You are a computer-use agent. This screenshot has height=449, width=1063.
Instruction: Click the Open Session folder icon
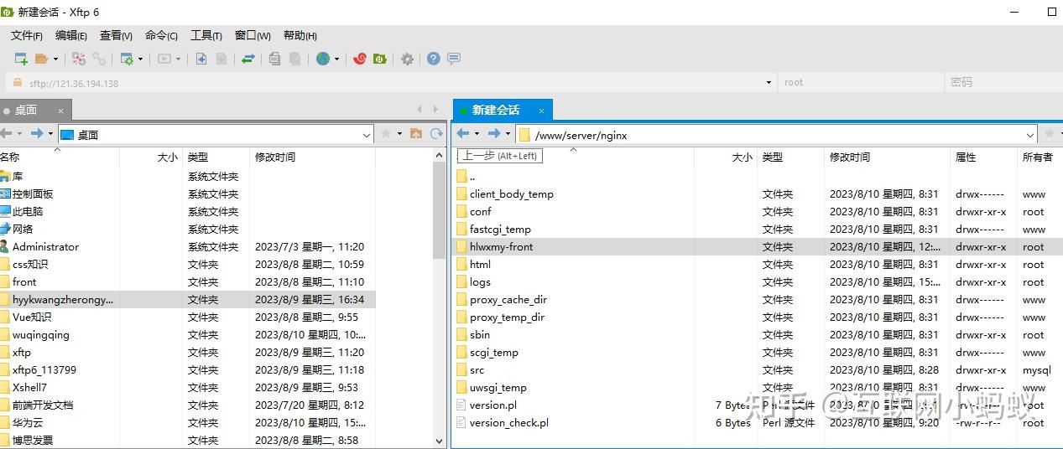pyautogui.click(x=41, y=59)
